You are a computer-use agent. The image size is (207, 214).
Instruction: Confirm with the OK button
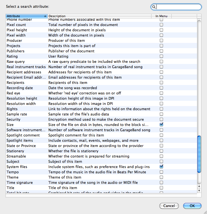pyautogui.click(x=192, y=206)
